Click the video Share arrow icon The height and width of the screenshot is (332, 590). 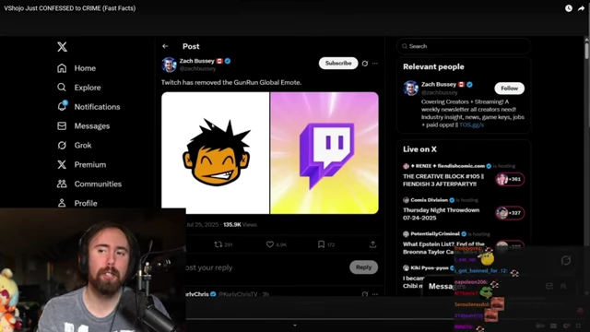[x=581, y=8]
